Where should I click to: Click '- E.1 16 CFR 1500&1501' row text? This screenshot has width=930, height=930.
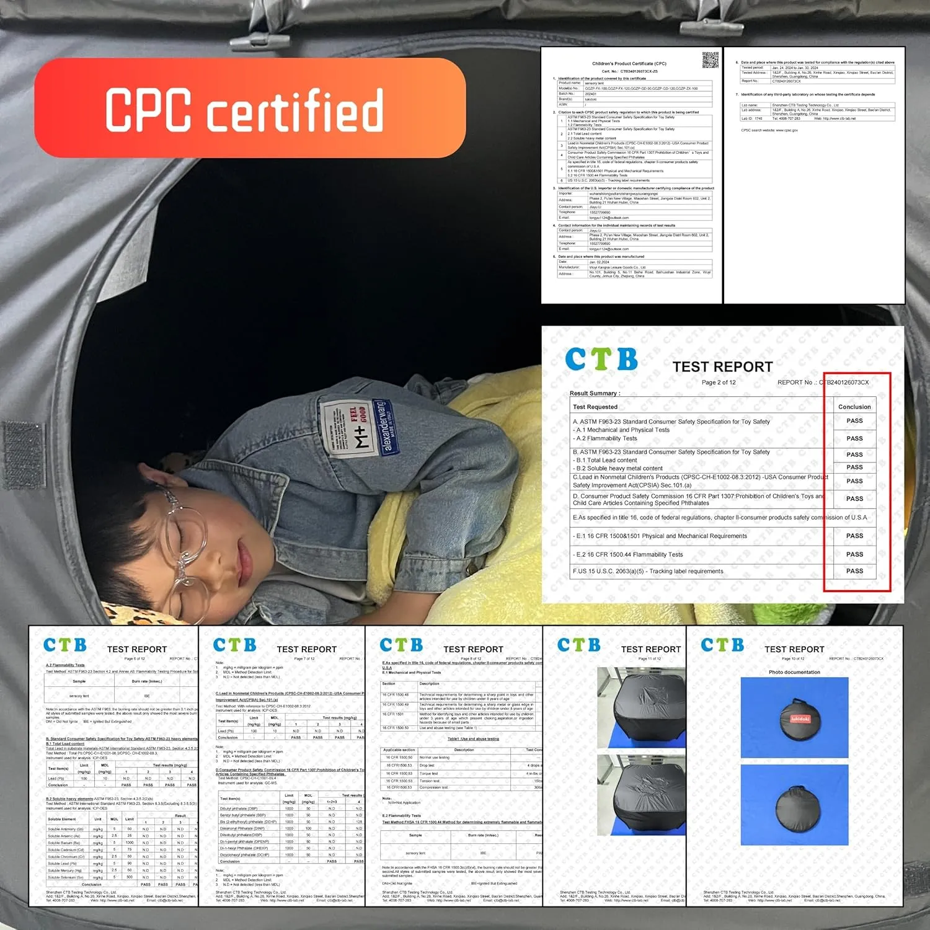coord(660,536)
